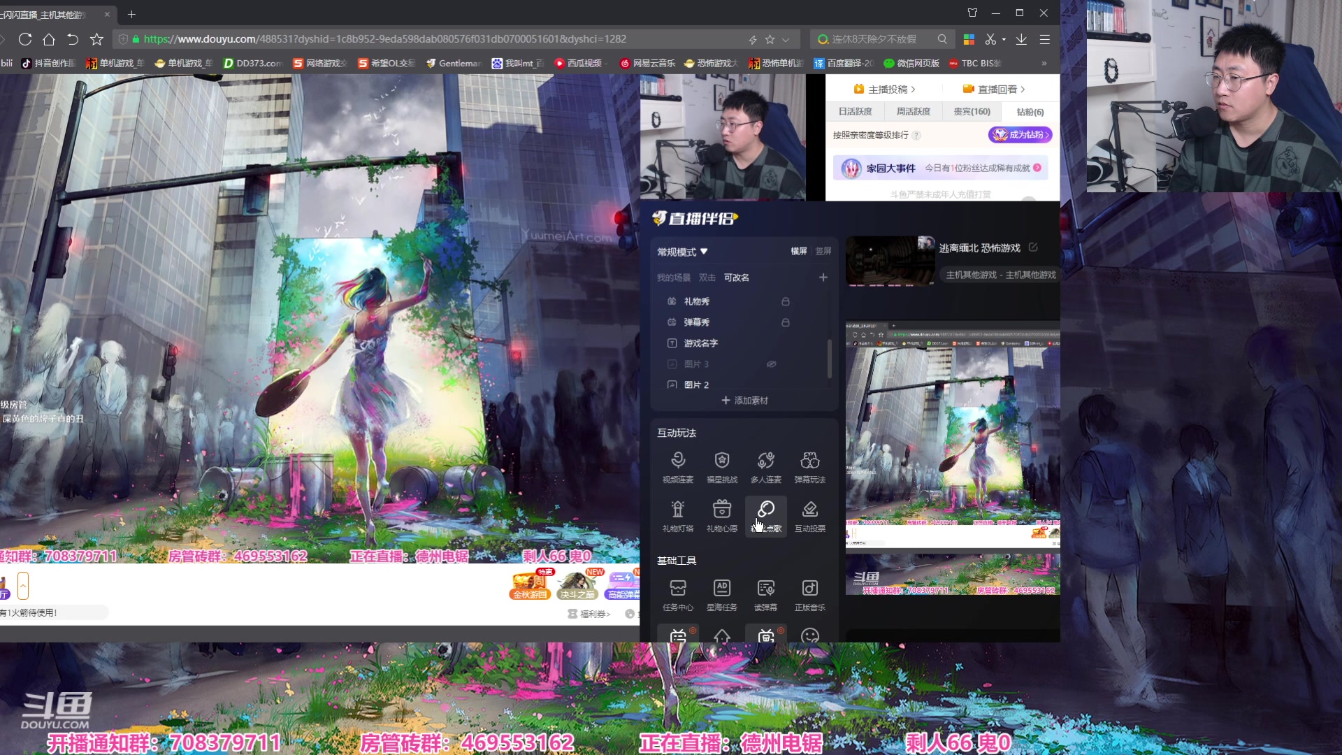
Task: Open the 礼物灯塔 gift lighthouse tool
Action: (677, 516)
